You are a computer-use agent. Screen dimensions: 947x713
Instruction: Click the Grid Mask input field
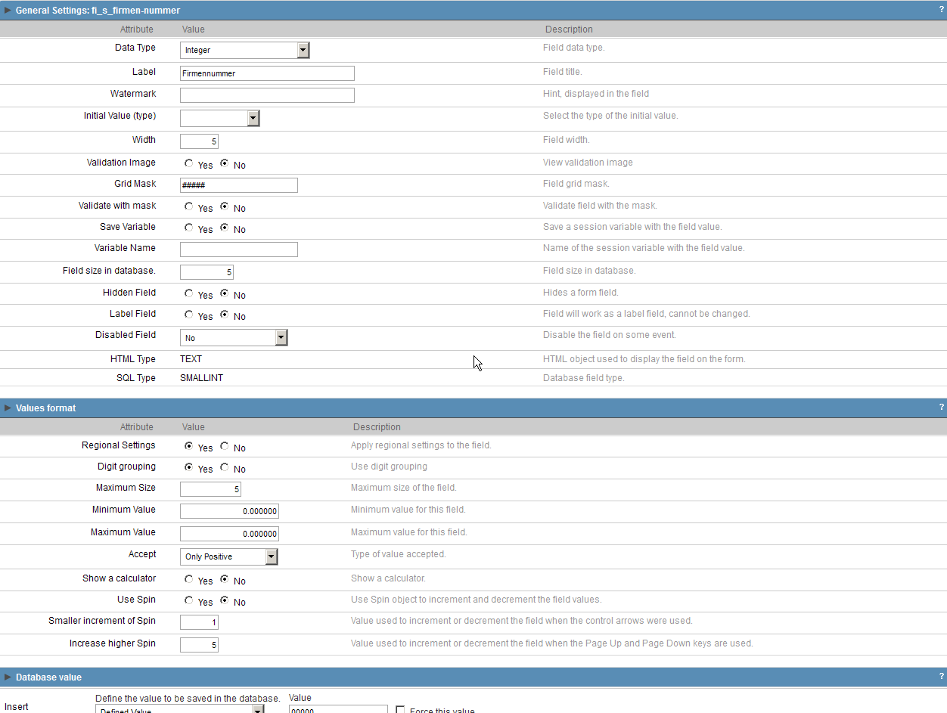coord(238,185)
